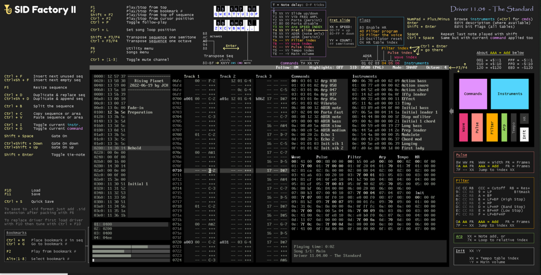Toggle the Follow: ON status indicator
The image size is (541, 275).
[x=287, y=67]
